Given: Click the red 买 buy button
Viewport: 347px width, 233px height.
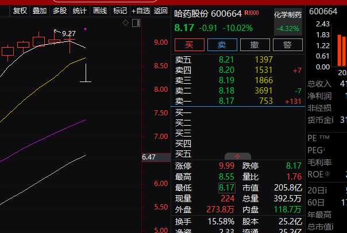Looking at the screenshot, I should pos(190,45).
